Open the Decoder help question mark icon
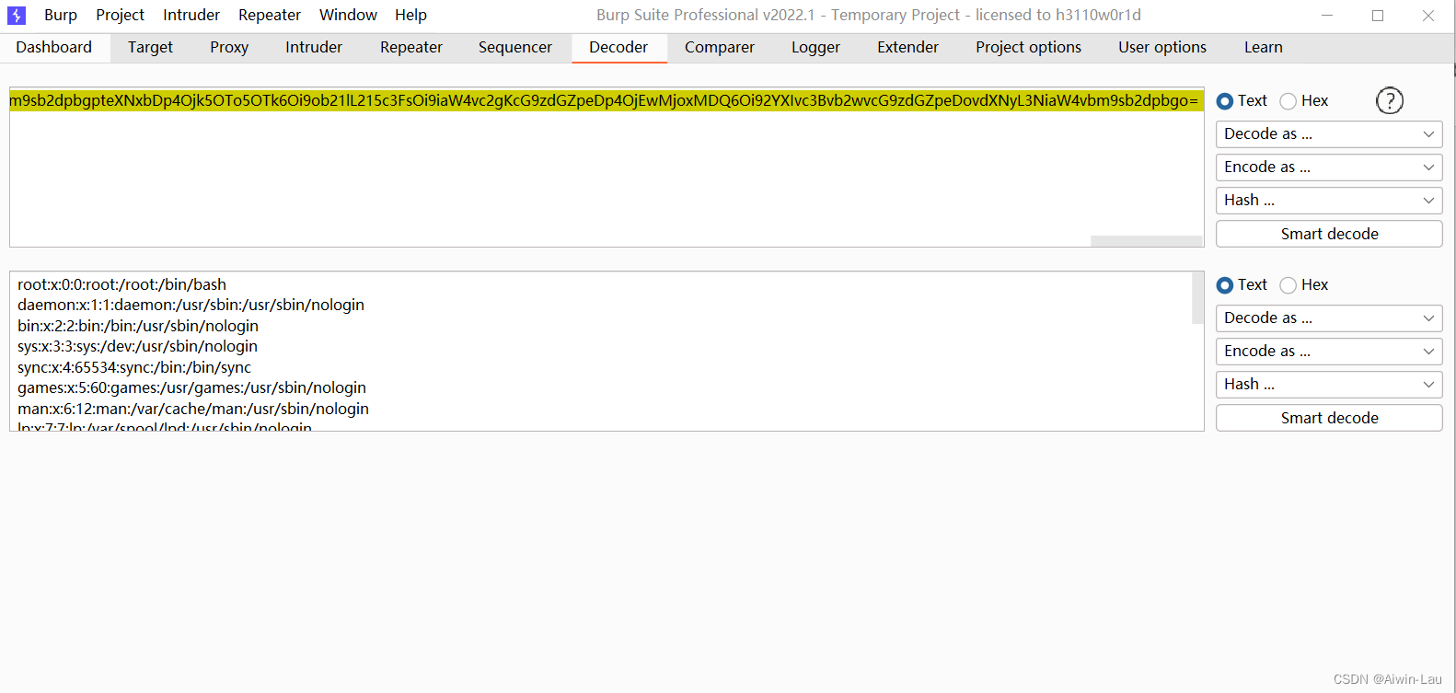1456x693 pixels. pyautogui.click(x=1389, y=100)
